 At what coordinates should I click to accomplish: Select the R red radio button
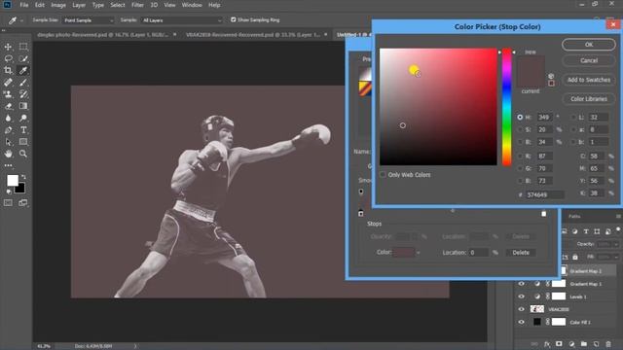tap(520, 157)
